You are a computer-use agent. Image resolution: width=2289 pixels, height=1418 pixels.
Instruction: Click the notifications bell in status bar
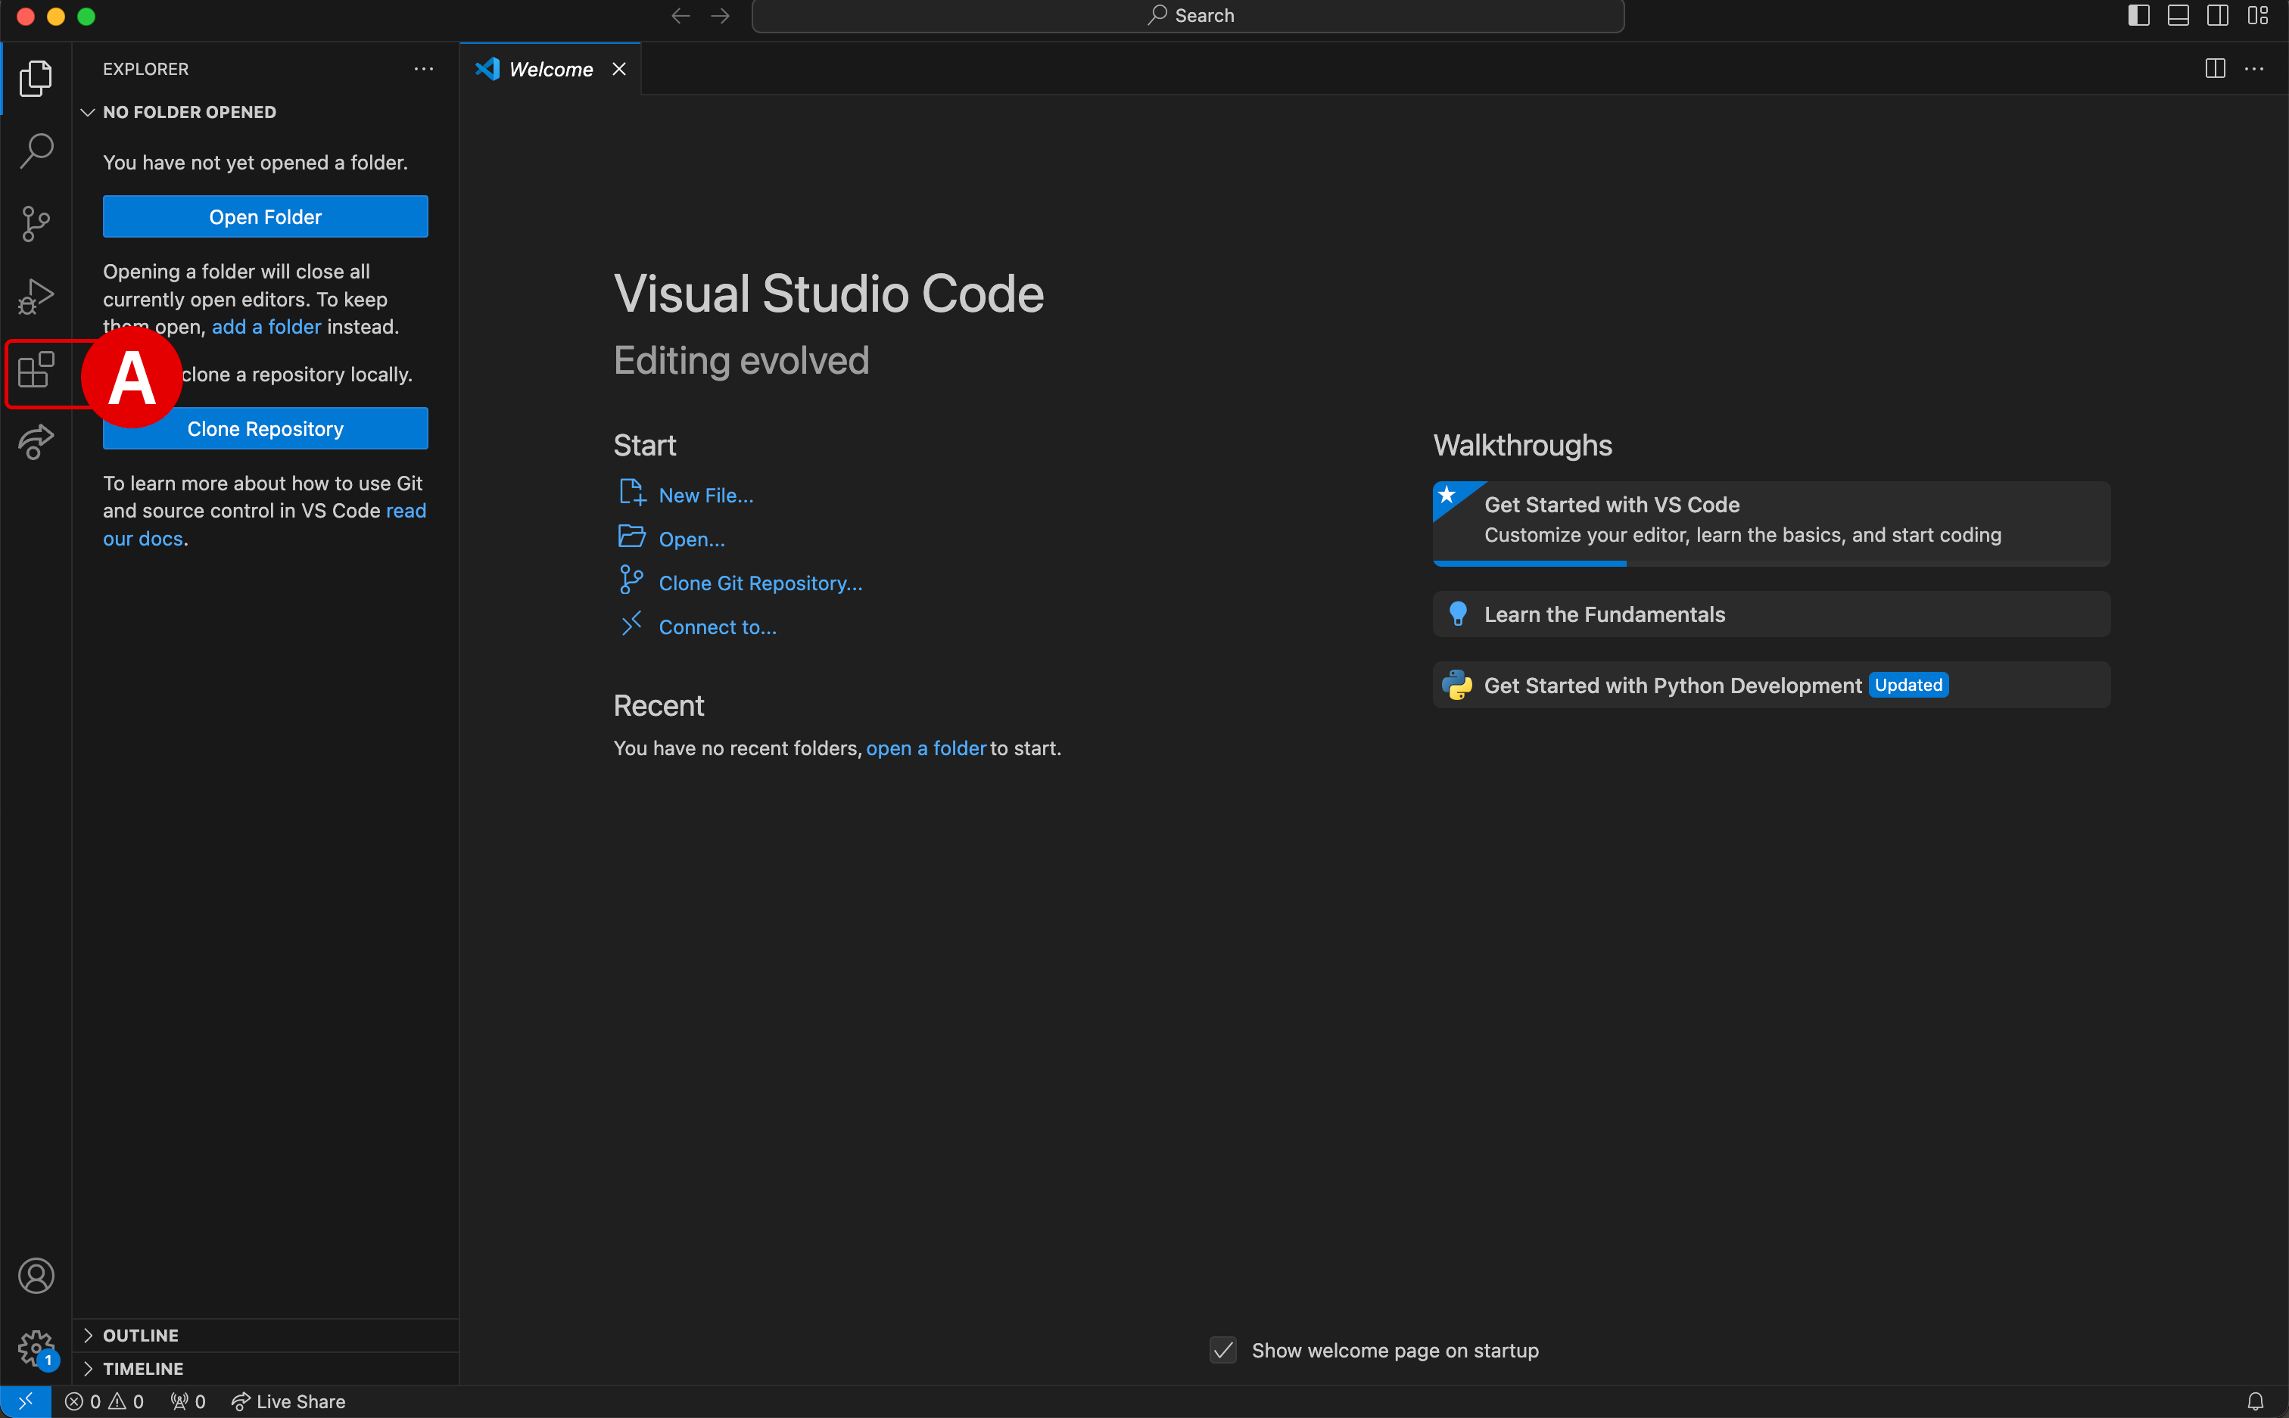tap(2255, 1401)
